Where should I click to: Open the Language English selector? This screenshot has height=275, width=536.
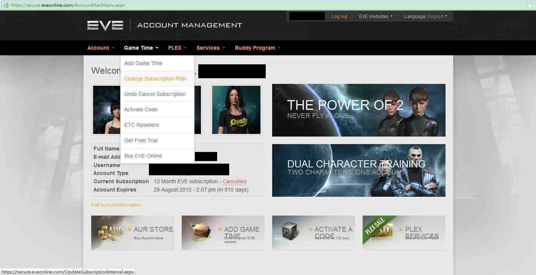426,17
